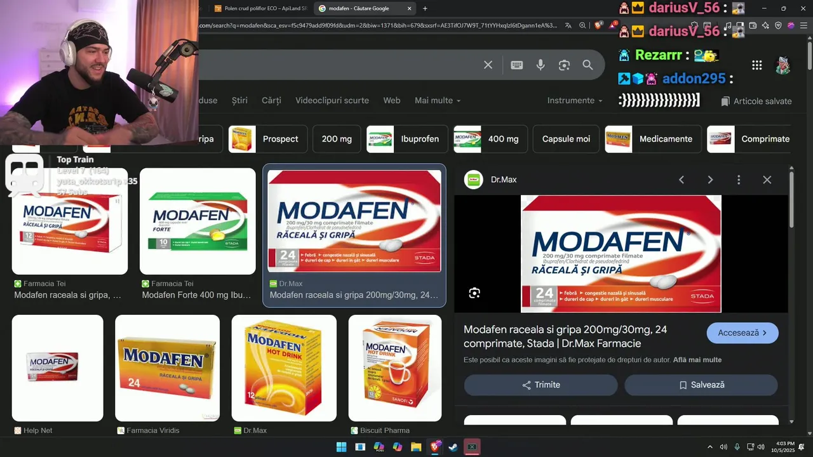
Task: Open Steam from taskbar
Action: click(x=453, y=447)
